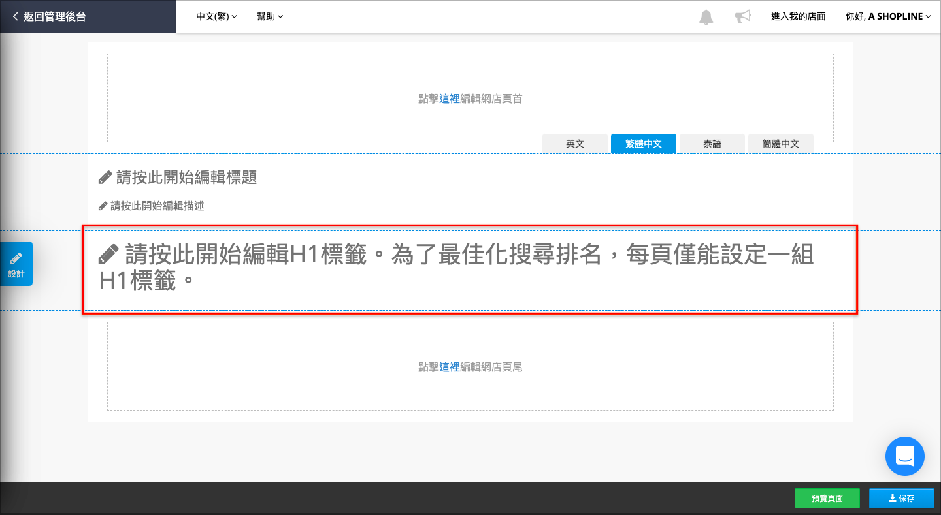This screenshot has height=515, width=941.
Task: Switch to the 泰語 tab
Action: 712,144
